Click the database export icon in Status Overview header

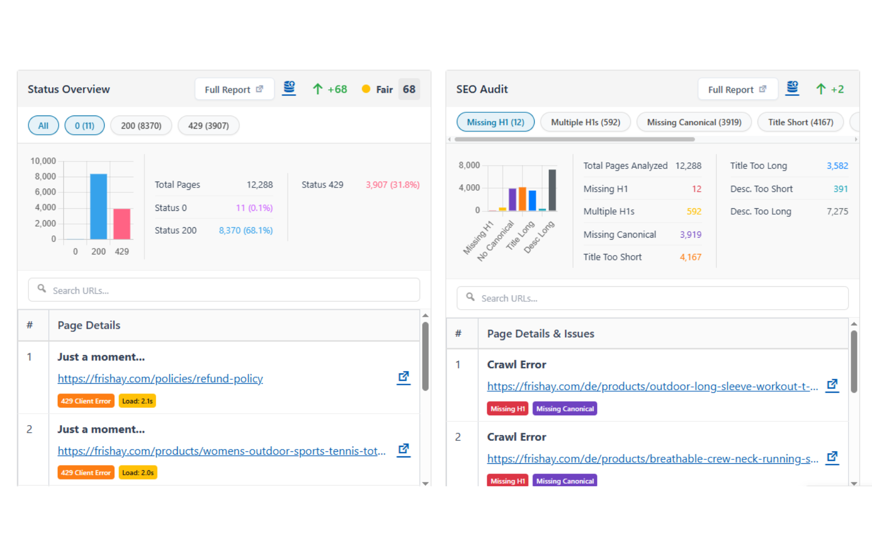pyautogui.click(x=289, y=88)
